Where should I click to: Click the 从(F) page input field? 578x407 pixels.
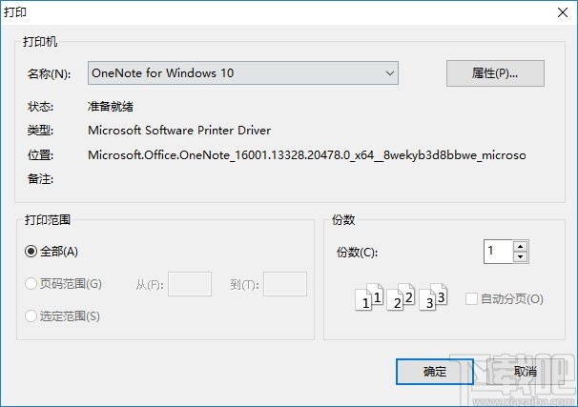pos(190,284)
